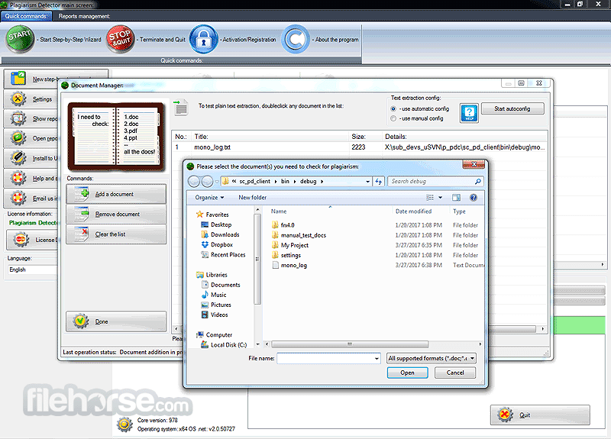Open All supported formats filter dropdown
611x439 pixels.
(x=432, y=358)
